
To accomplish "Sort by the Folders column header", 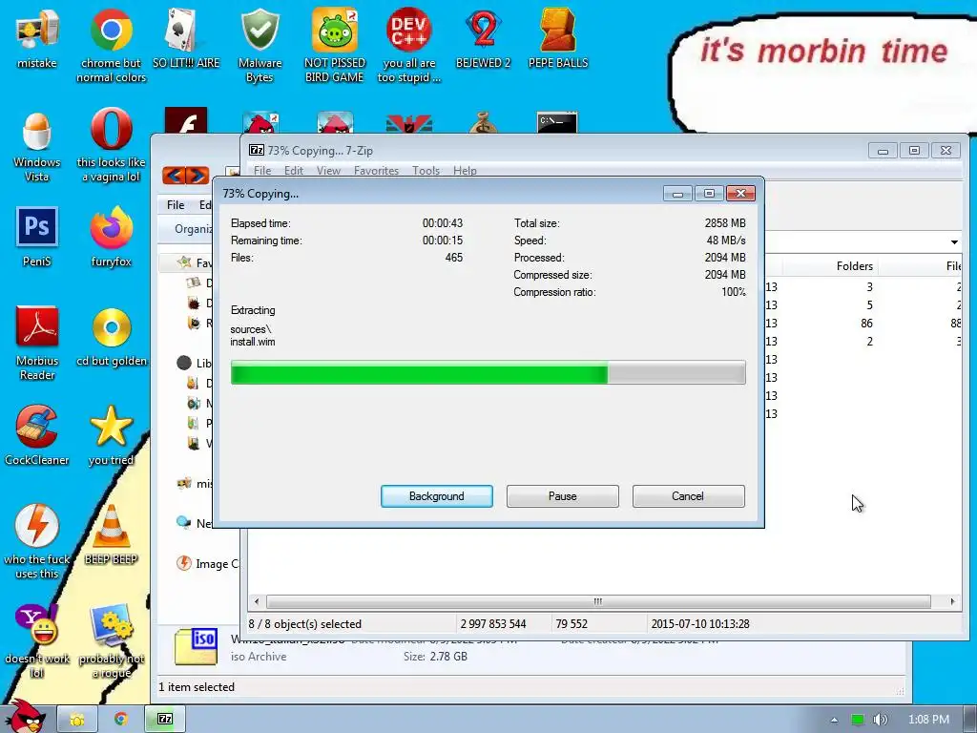I will (830, 266).
